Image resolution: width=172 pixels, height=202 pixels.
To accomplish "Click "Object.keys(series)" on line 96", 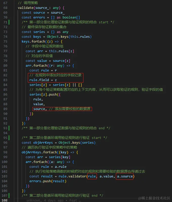I will [77, 143].
